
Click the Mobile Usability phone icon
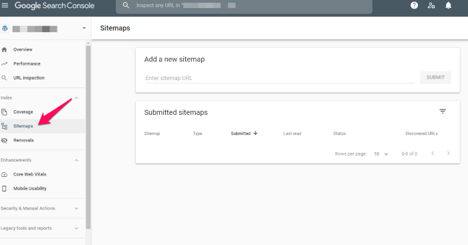(x=4, y=188)
